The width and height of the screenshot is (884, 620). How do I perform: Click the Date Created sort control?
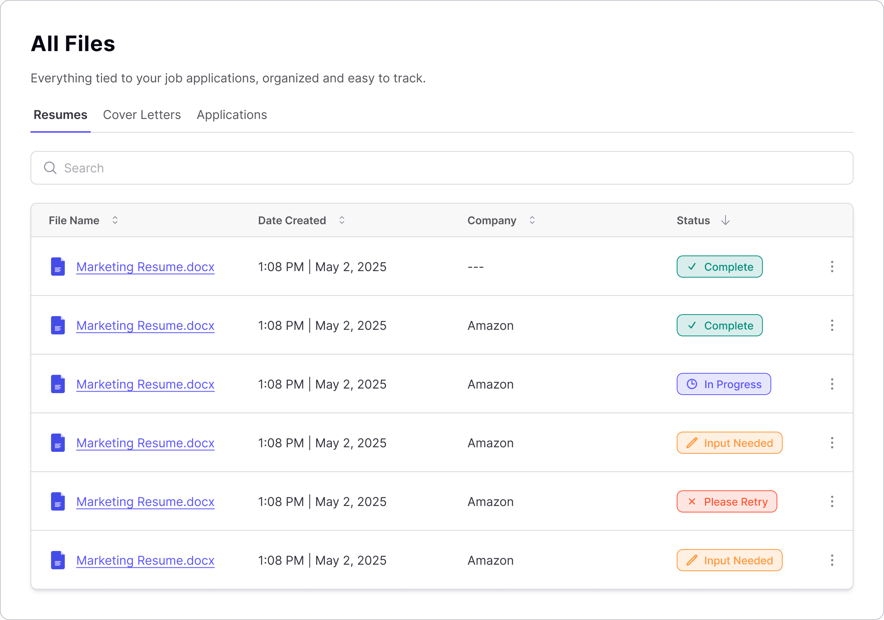pyautogui.click(x=341, y=220)
